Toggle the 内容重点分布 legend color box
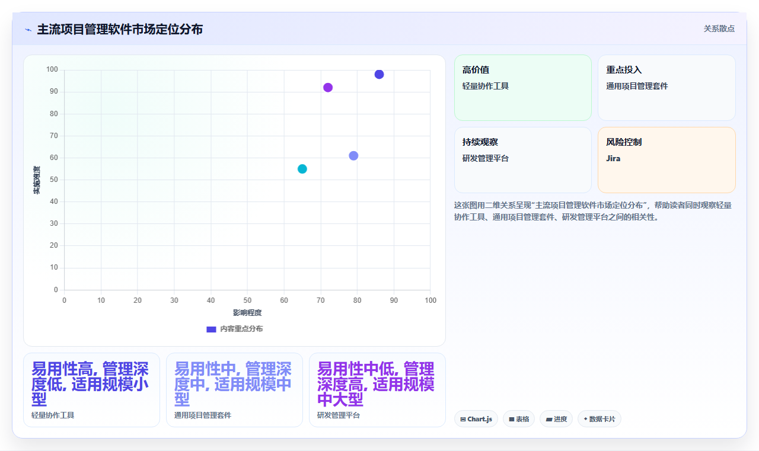The image size is (759, 451). 211,329
